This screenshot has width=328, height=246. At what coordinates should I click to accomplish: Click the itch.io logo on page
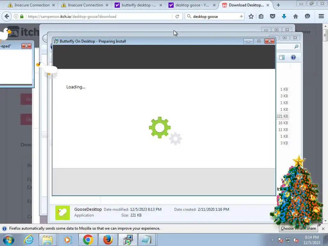[x=23, y=32]
